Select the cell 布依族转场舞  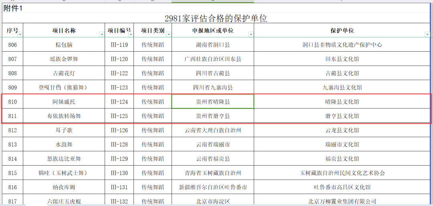[x=64, y=116]
